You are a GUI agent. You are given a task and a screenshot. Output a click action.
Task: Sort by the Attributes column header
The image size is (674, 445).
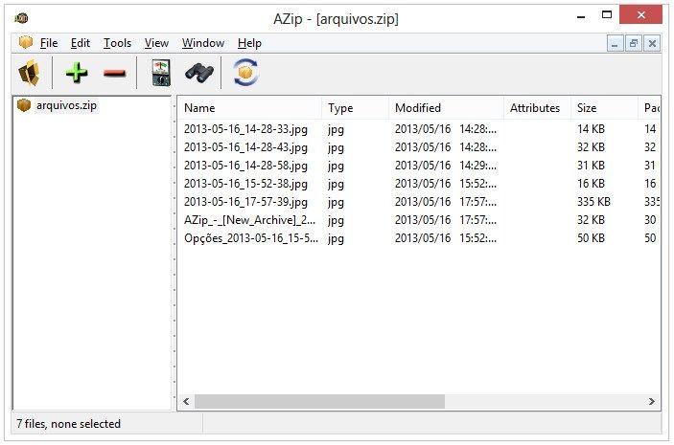point(537,108)
